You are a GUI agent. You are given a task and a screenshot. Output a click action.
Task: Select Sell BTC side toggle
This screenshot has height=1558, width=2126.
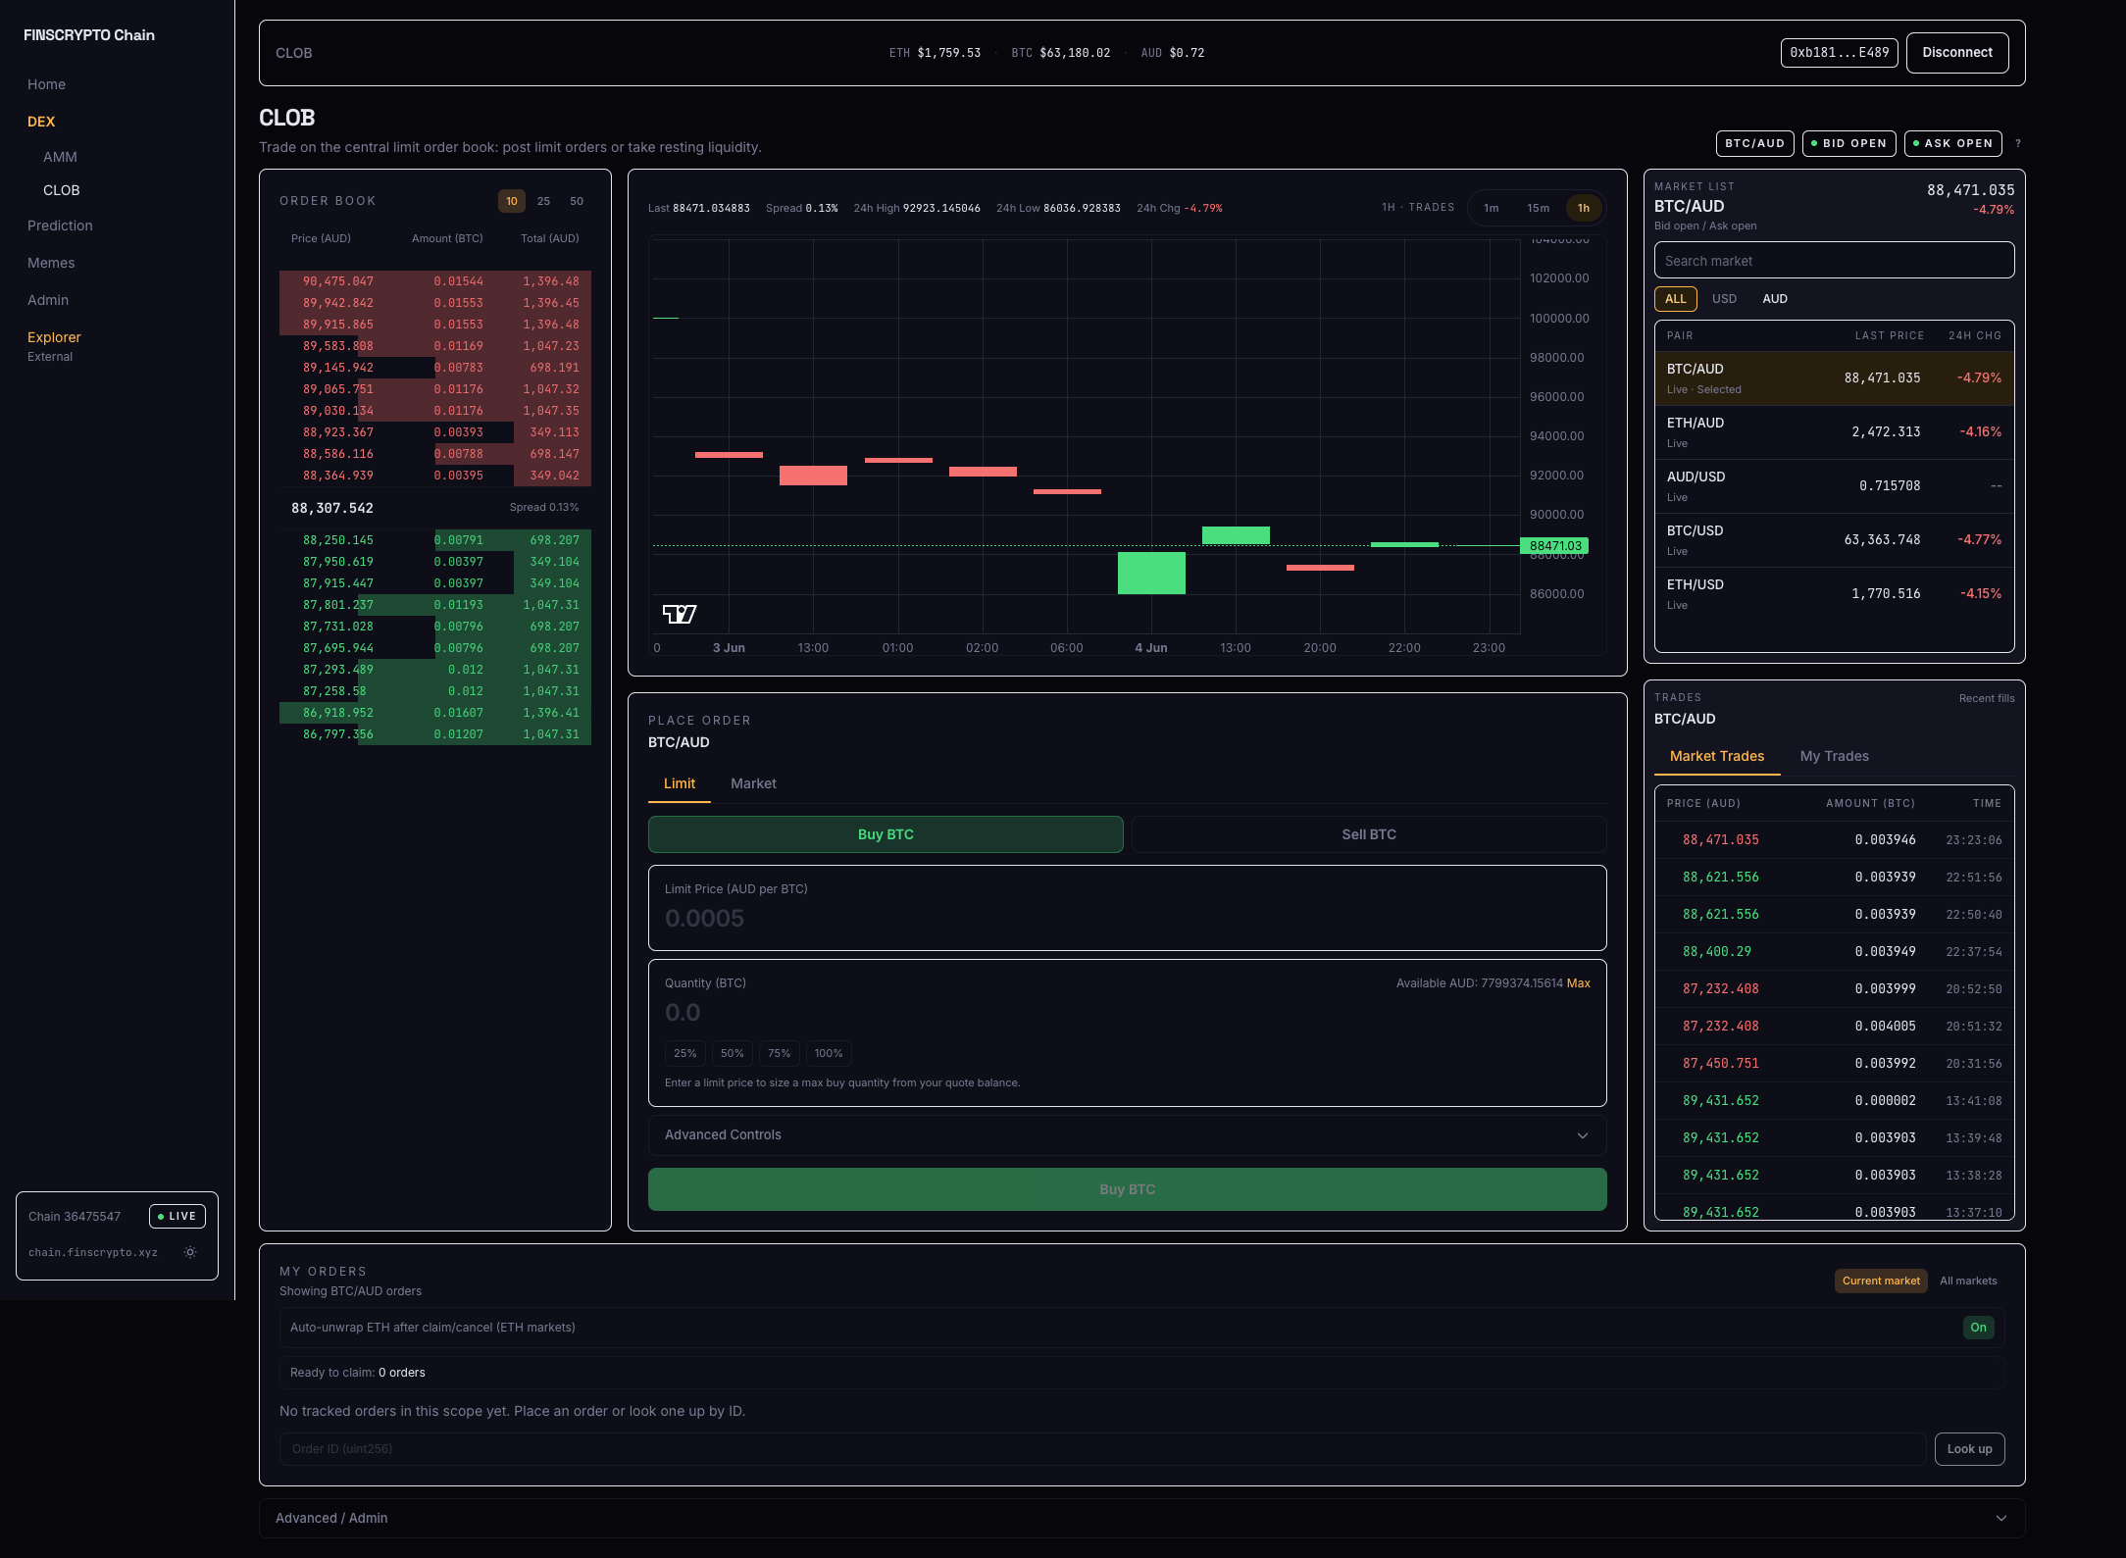[1369, 834]
